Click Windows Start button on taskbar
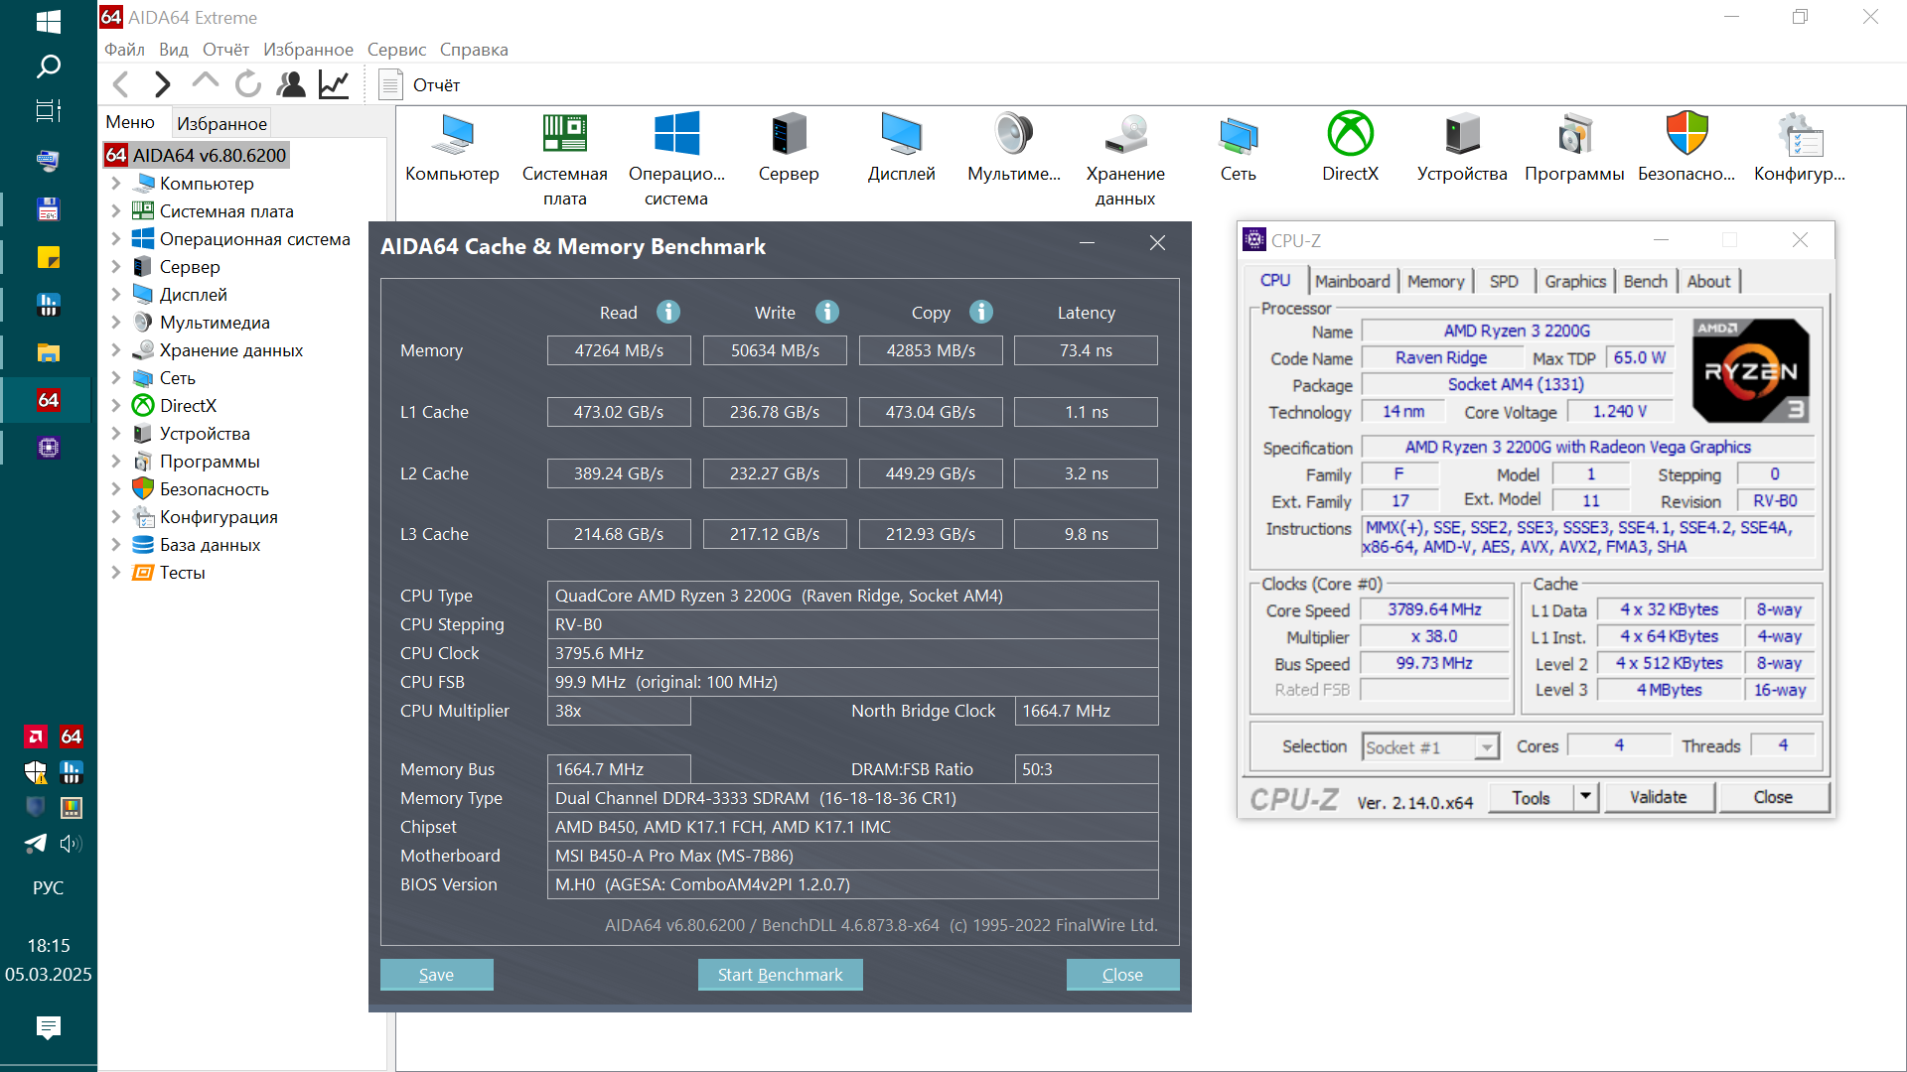The image size is (1907, 1072). (48, 21)
